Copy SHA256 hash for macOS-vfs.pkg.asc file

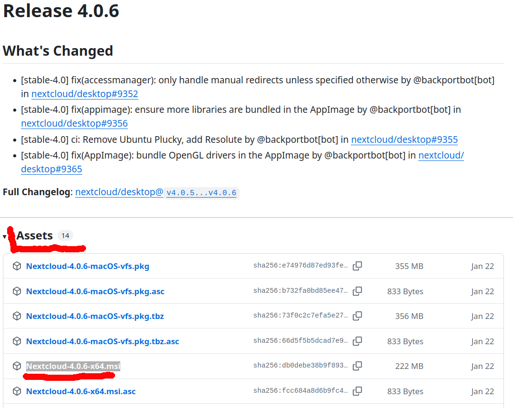click(357, 291)
